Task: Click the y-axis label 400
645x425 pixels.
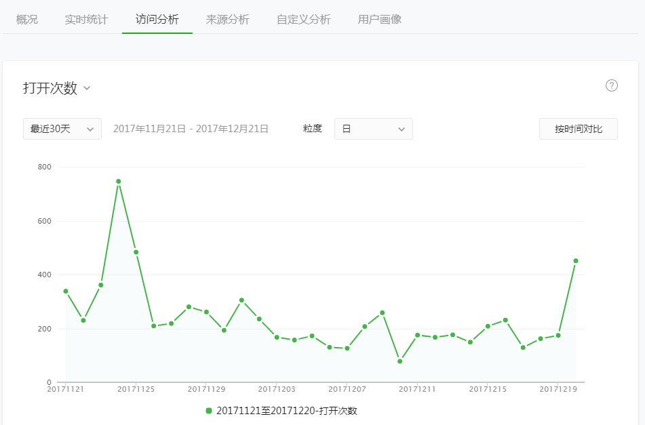Action: pos(45,275)
